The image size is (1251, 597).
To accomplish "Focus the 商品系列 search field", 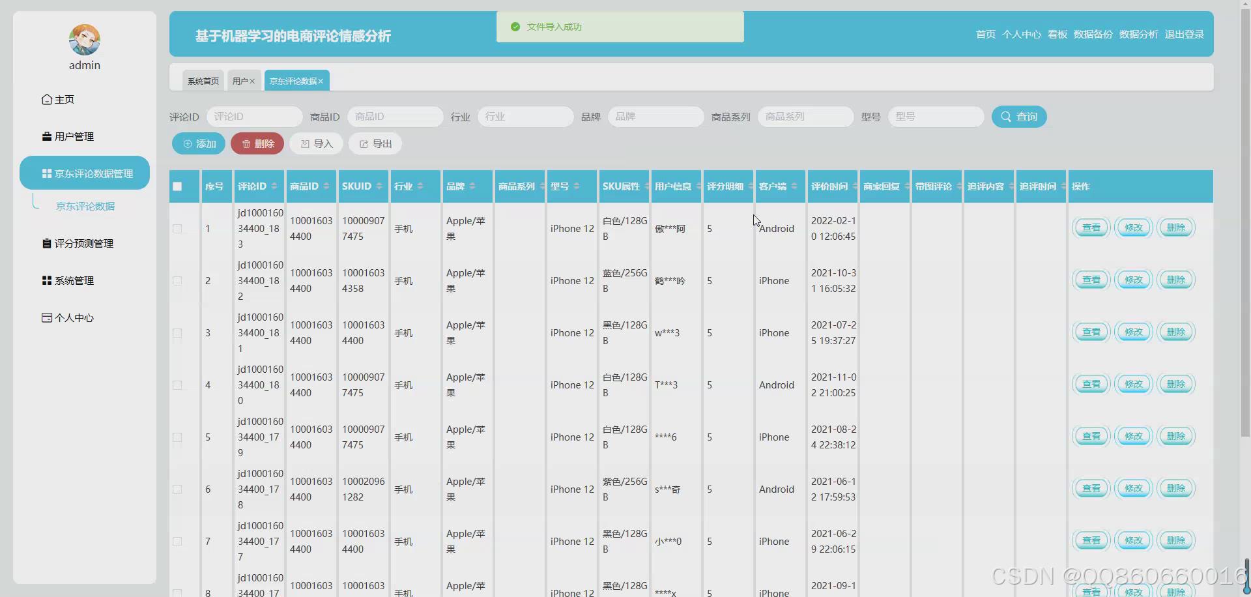I will click(x=806, y=117).
